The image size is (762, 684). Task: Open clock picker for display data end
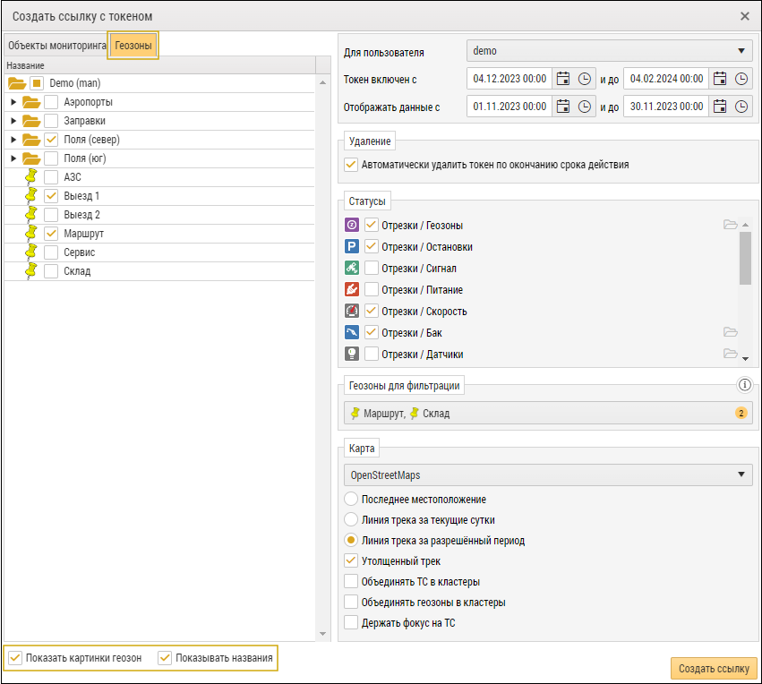[x=741, y=107]
